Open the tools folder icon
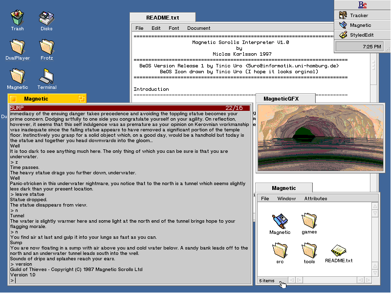This screenshot has height=293, width=391. point(309,250)
